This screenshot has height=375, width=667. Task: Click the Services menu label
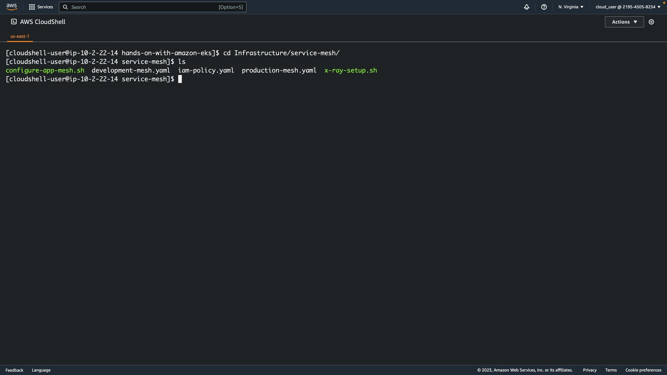(45, 7)
